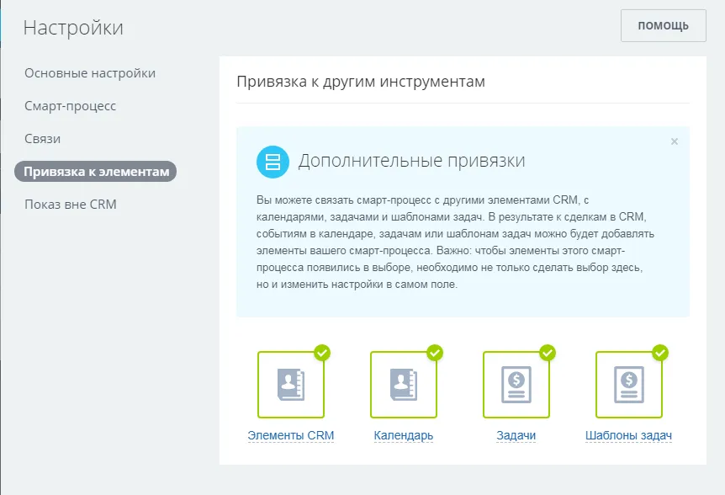Screen dimensions: 725x495
Task: Toggle the checkmark on the Календарь card
Action: point(434,354)
